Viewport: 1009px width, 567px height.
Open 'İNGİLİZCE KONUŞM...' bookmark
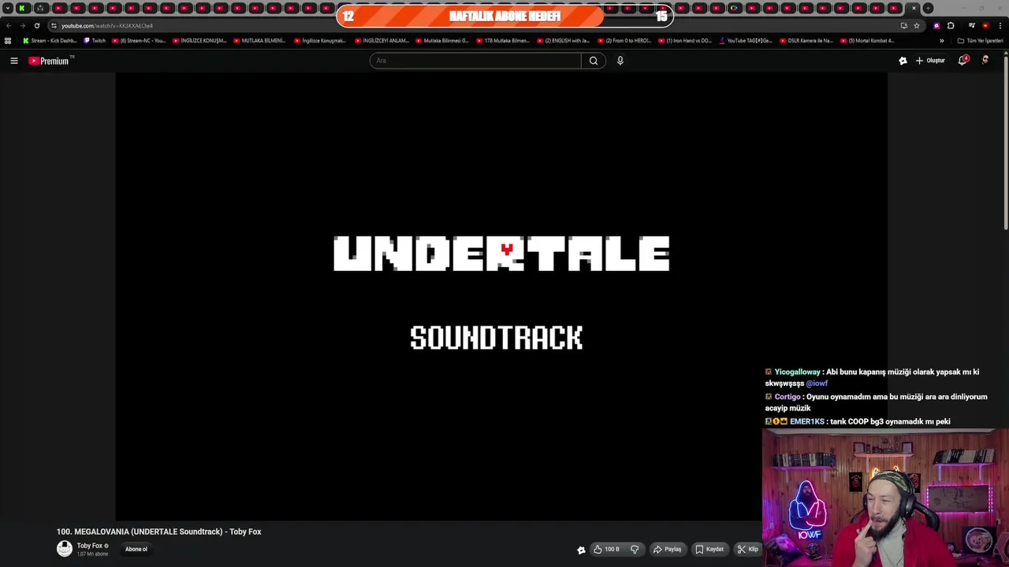(x=199, y=40)
